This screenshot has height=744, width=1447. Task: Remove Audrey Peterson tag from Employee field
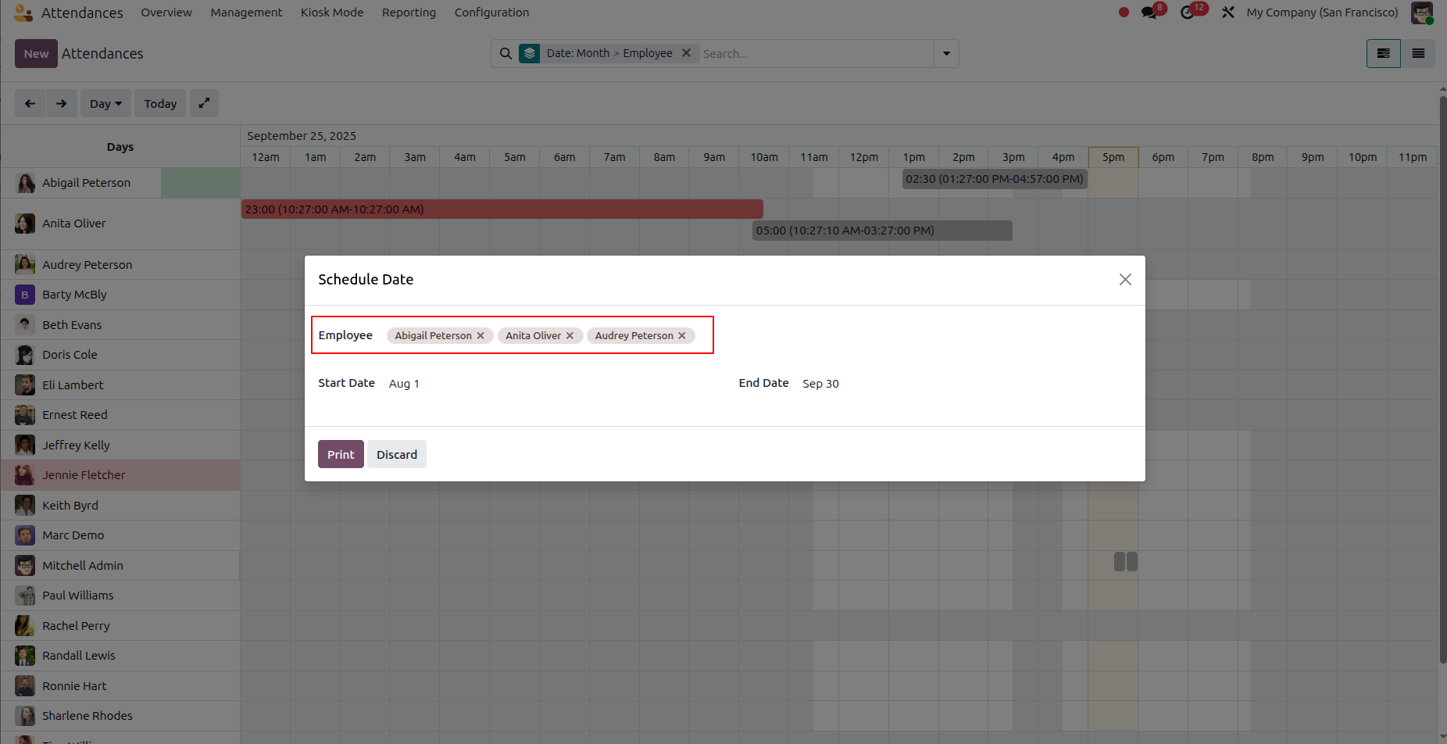pyautogui.click(x=682, y=335)
